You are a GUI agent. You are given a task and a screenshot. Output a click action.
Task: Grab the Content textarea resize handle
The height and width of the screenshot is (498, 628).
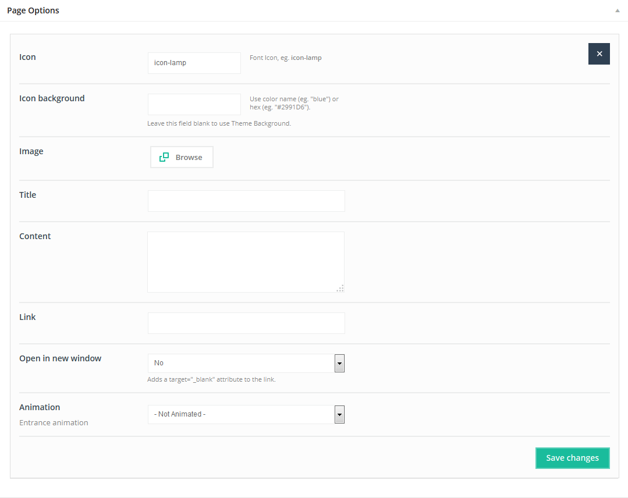pyautogui.click(x=340, y=288)
